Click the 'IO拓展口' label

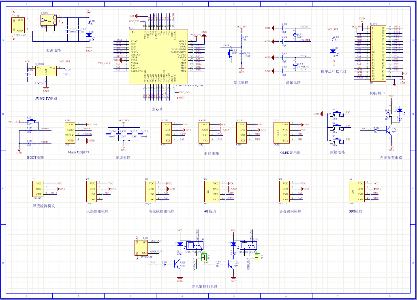[x=377, y=93]
